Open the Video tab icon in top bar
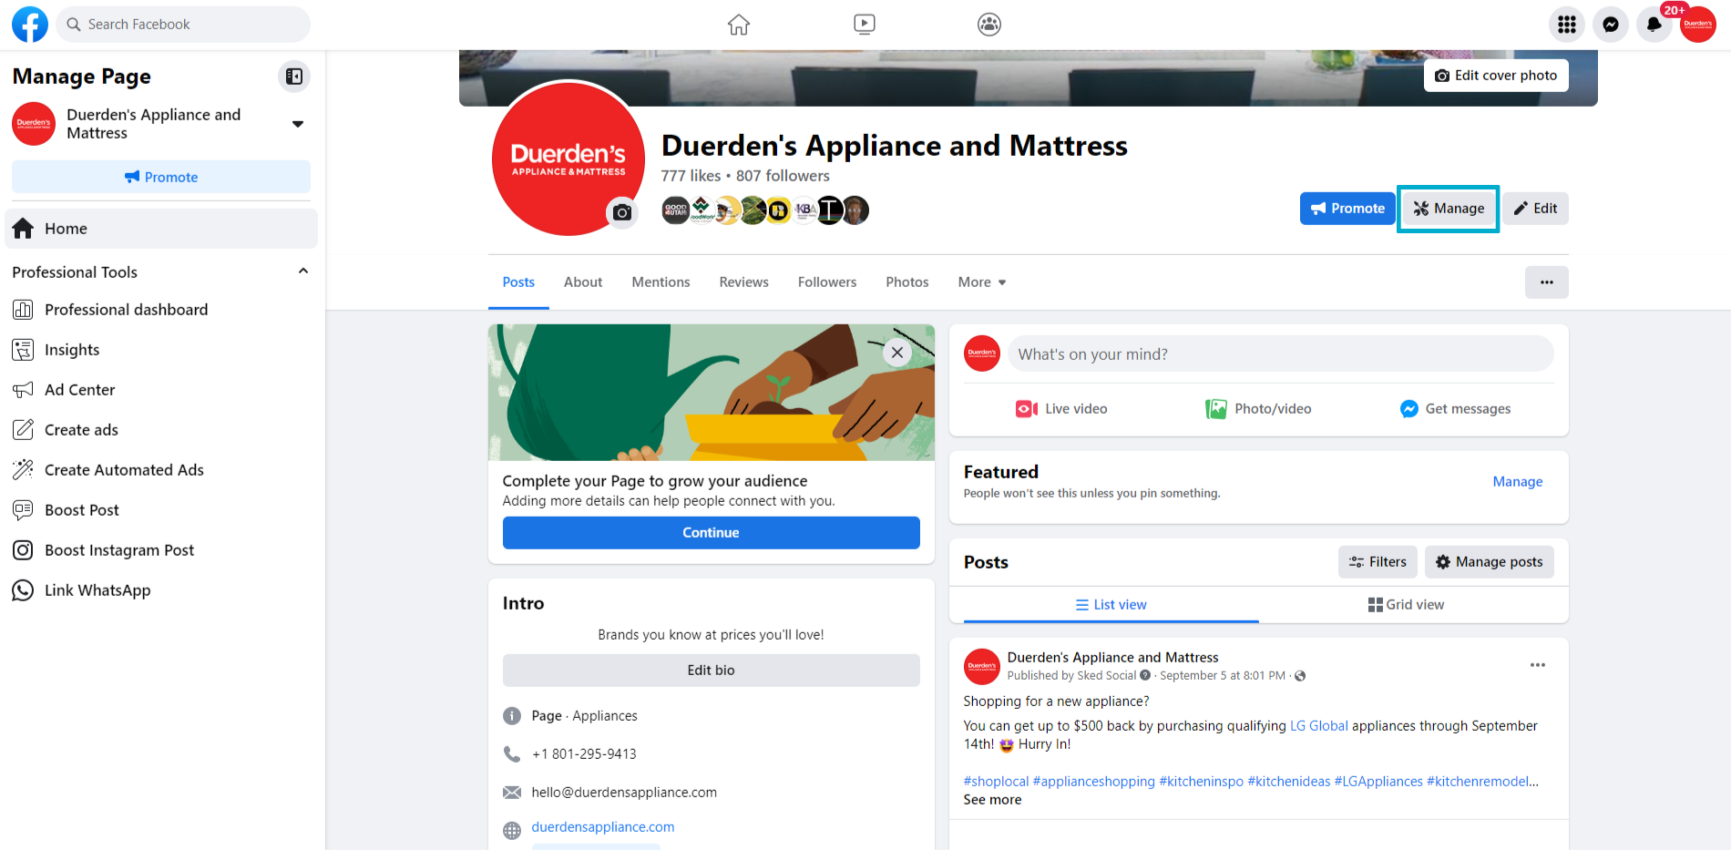1731x850 pixels. (865, 25)
